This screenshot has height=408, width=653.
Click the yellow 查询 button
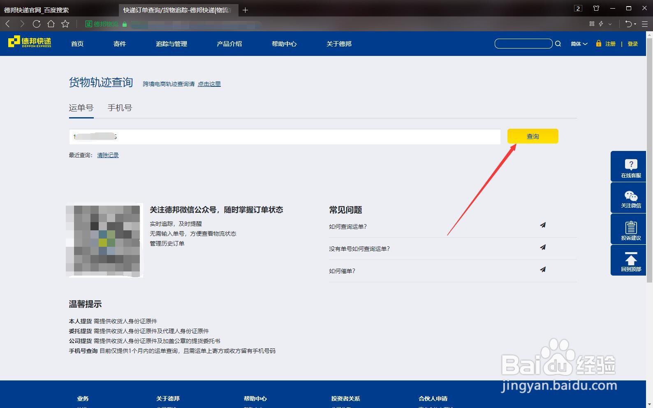pos(533,136)
